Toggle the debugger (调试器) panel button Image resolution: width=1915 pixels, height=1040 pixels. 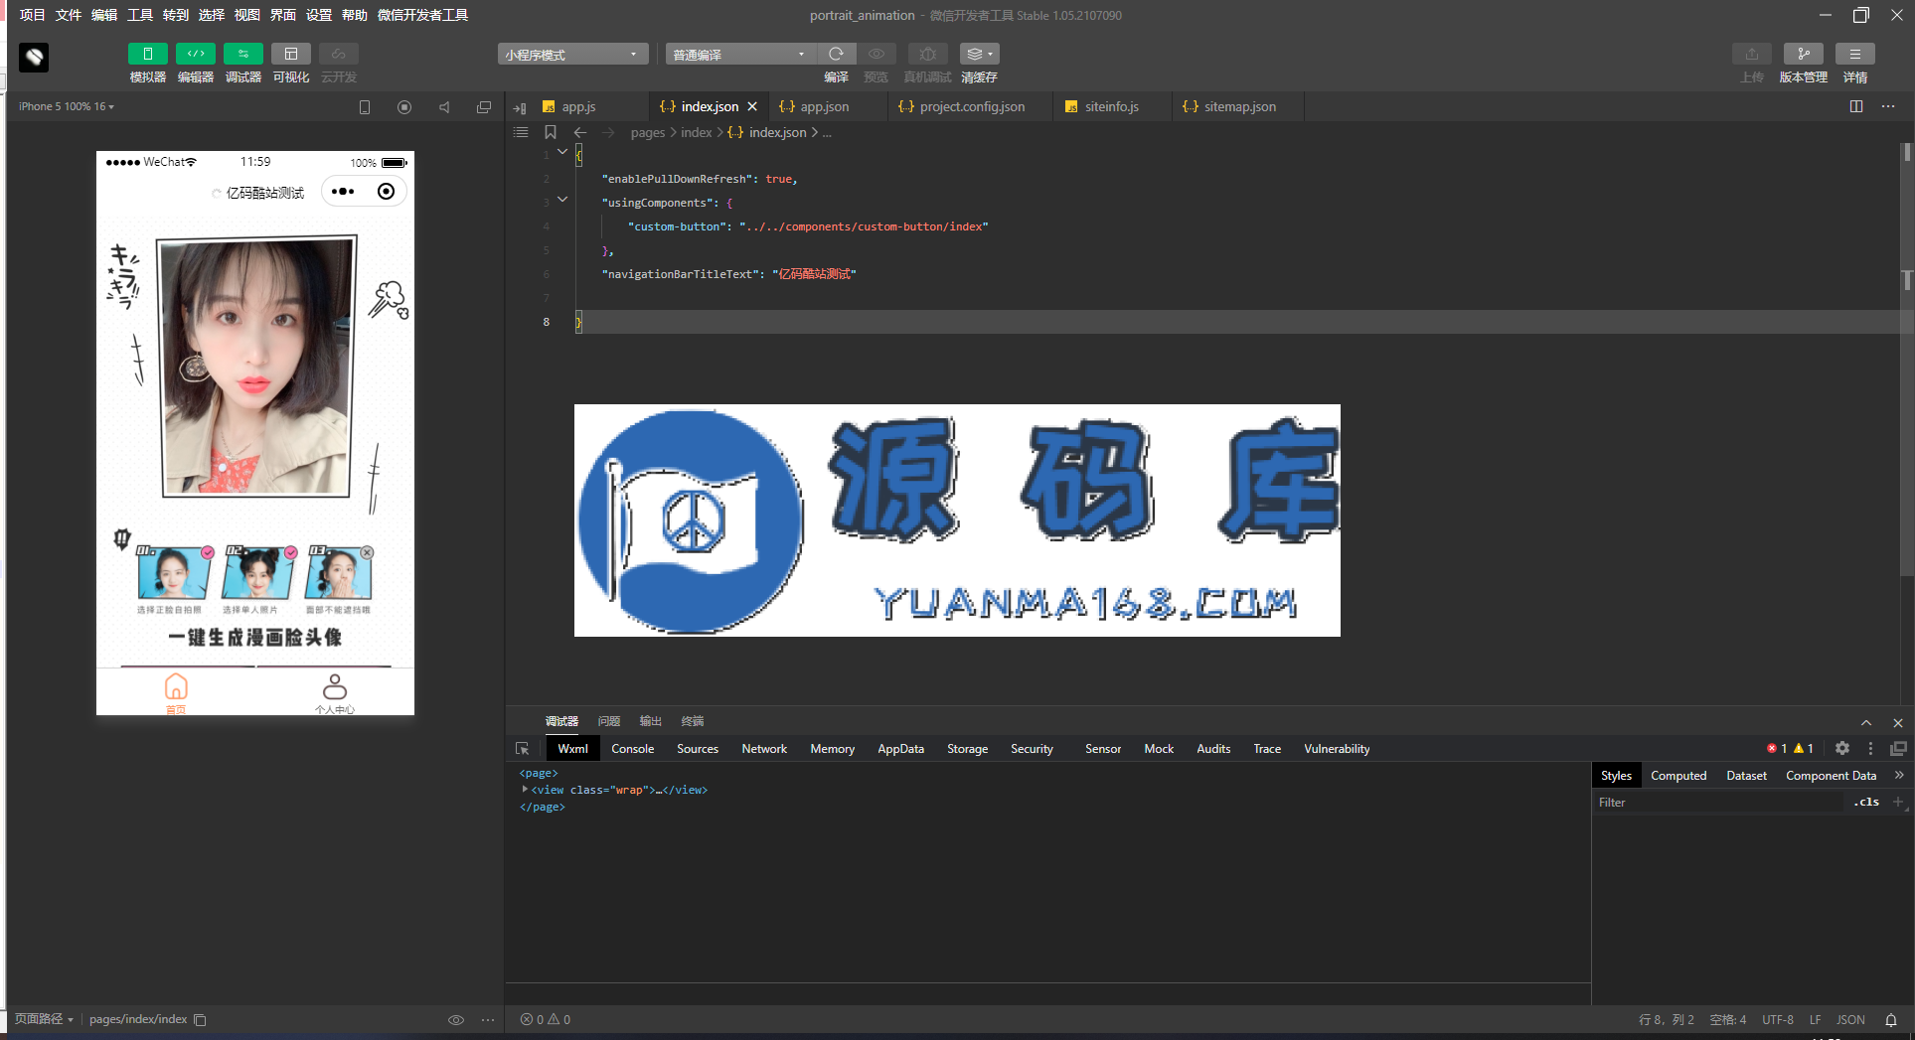pyautogui.click(x=242, y=54)
